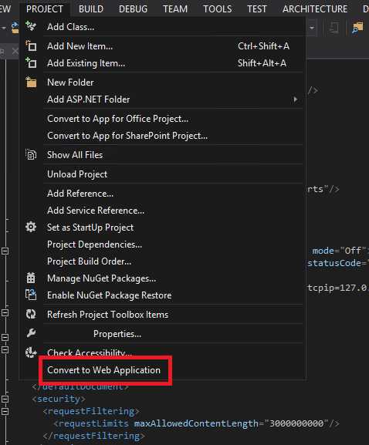
Task: Click the Manage NuGet Packages icon
Action: click(31, 278)
